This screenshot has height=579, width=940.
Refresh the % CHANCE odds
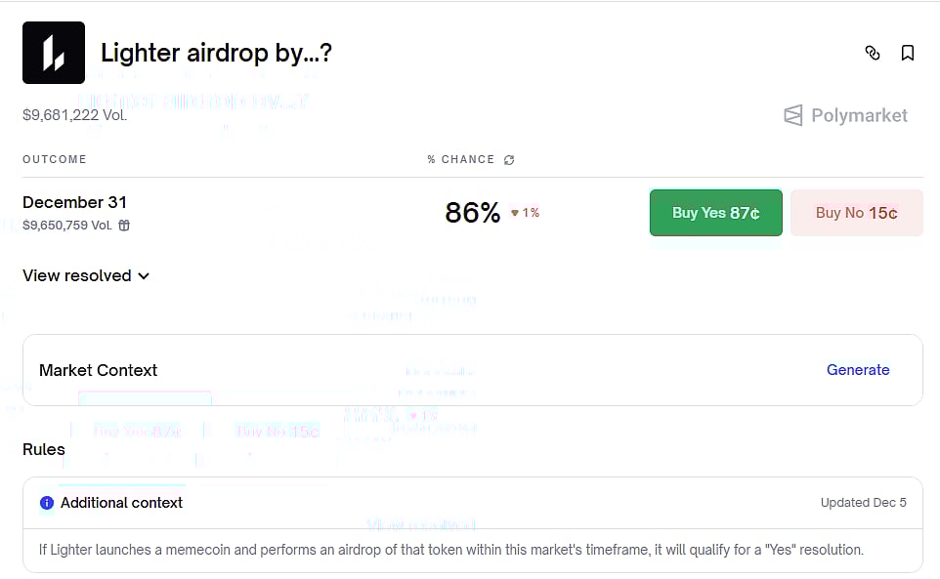[509, 159]
